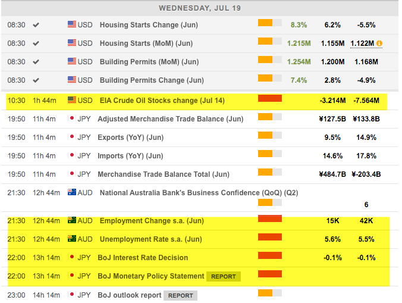
Task: Open the BoJ Monetary Policy Statement event
Action: coord(151,276)
